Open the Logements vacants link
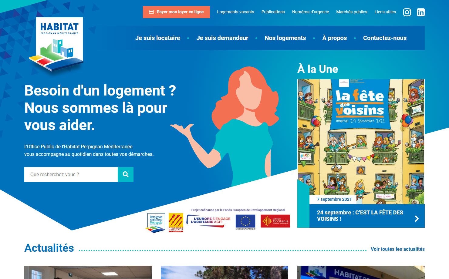449x279 pixels. tap(236, 12)
